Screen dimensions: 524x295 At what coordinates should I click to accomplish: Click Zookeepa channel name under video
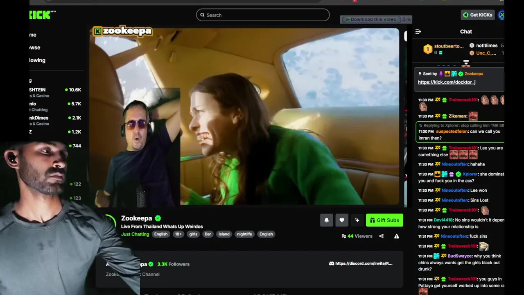[136, 218]
